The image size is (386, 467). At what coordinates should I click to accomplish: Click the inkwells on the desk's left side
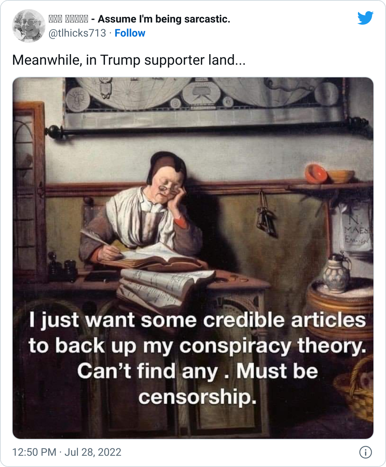tap(63, 268)
